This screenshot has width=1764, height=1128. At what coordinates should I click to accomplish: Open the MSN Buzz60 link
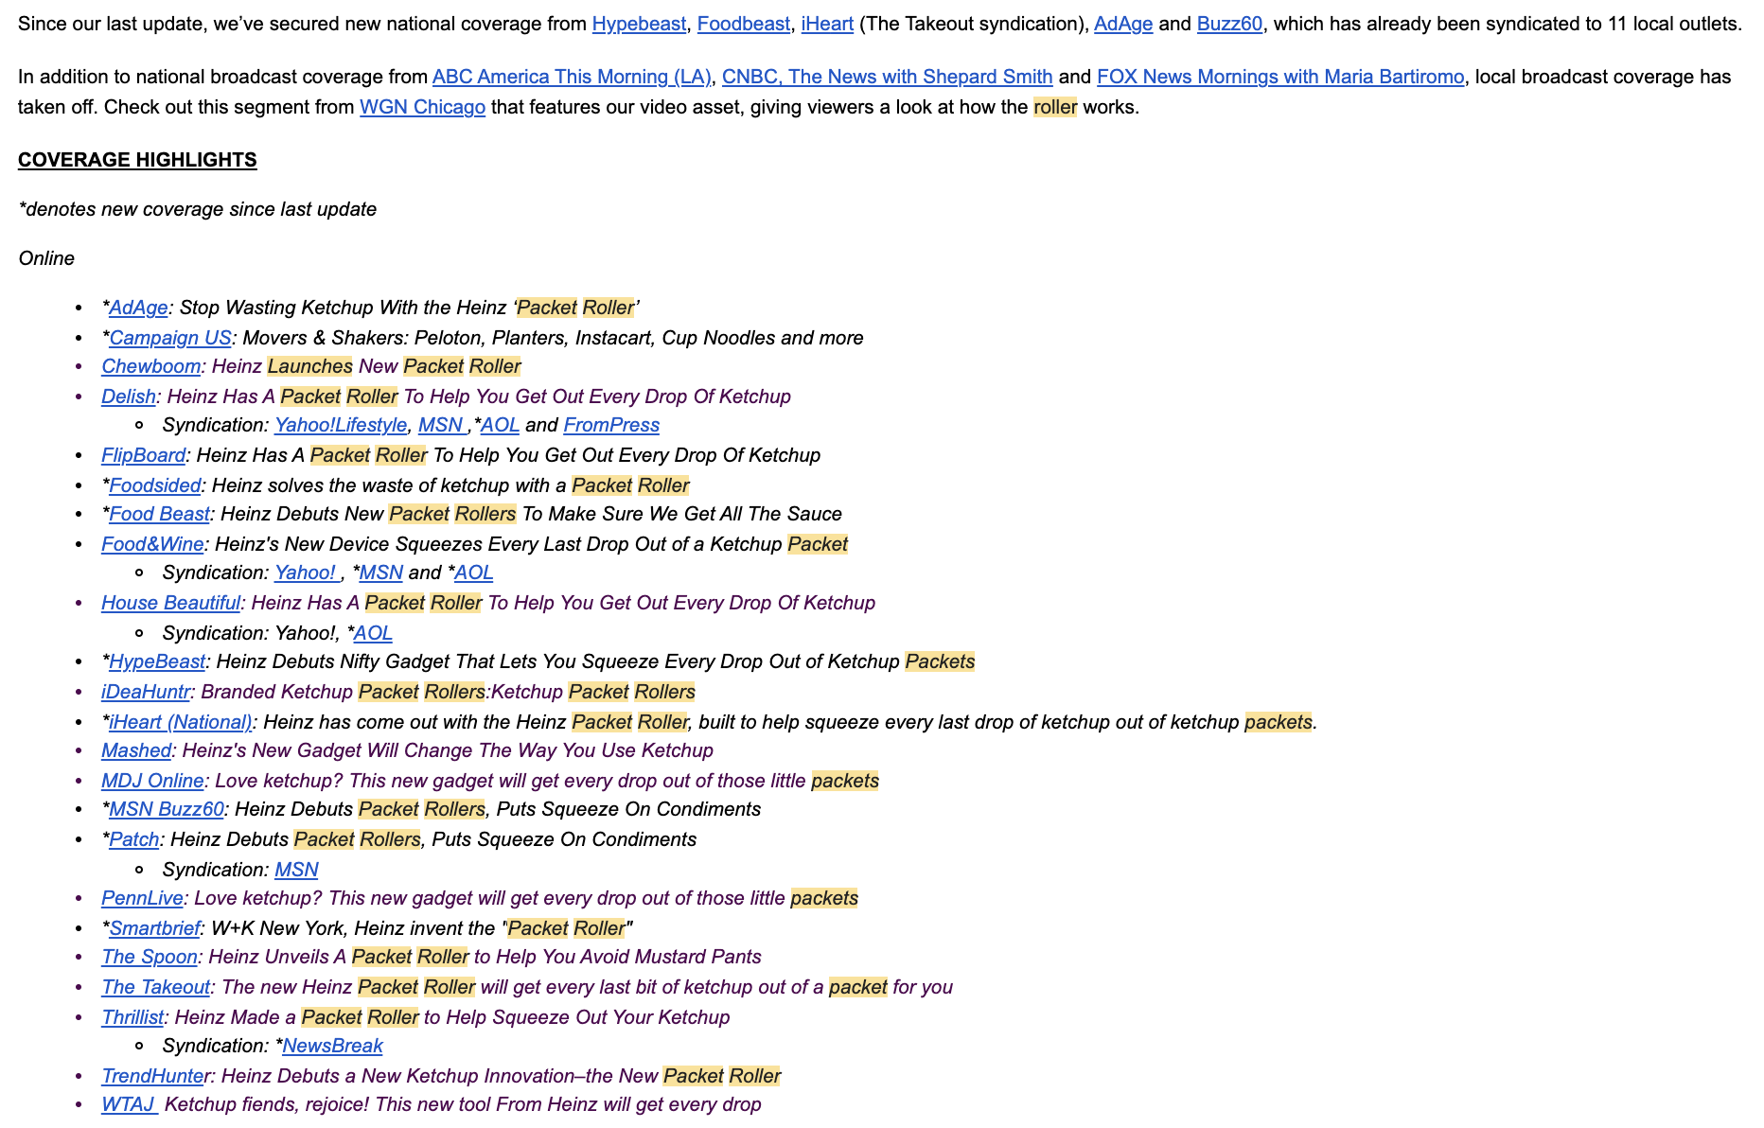[x=167, y=809]
